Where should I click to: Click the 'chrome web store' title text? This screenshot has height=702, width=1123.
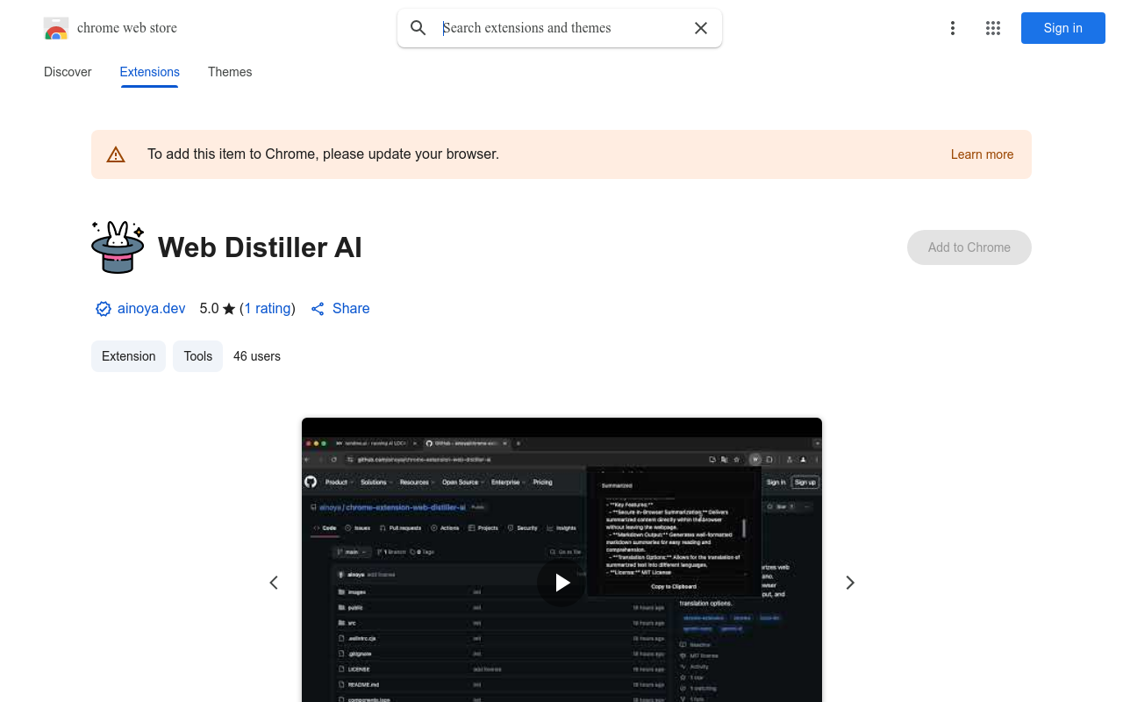pos(127,28)
